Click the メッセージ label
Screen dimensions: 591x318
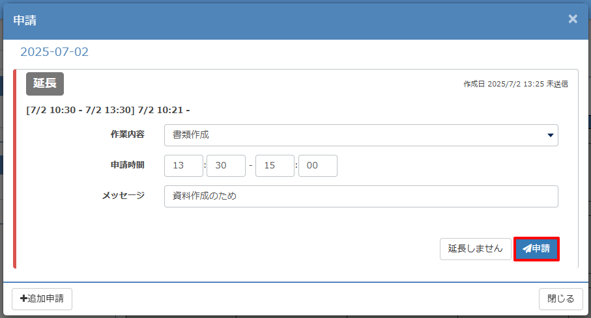click(123, 195)
